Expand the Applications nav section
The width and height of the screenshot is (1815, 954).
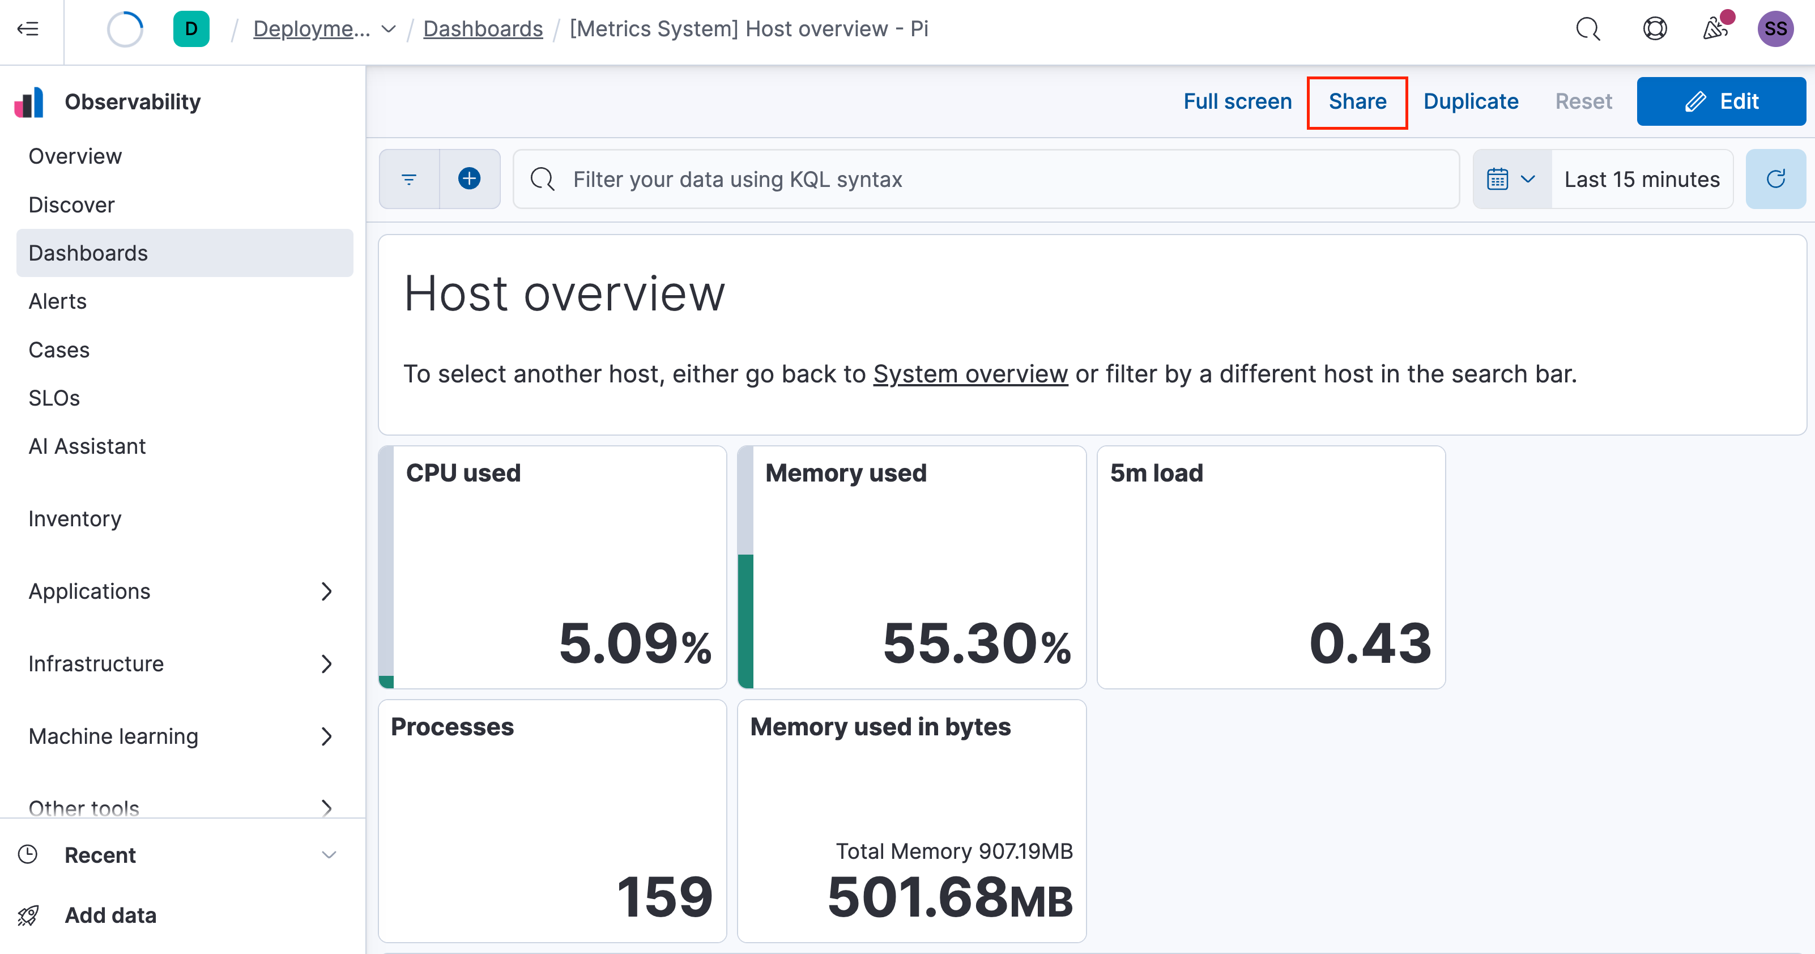326,591
